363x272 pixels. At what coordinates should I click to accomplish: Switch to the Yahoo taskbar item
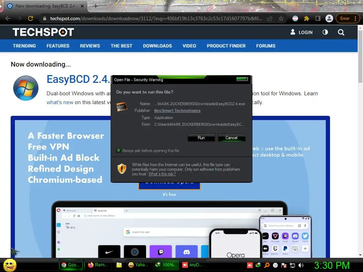pyautogui.click(x=139, y=265)
